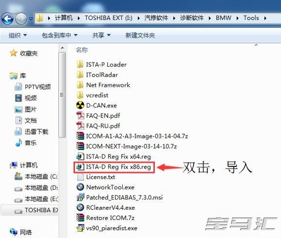Click the ISTA-D Reg Fix x86.reg icon
The image size is (281, 238).
(80, 167)
